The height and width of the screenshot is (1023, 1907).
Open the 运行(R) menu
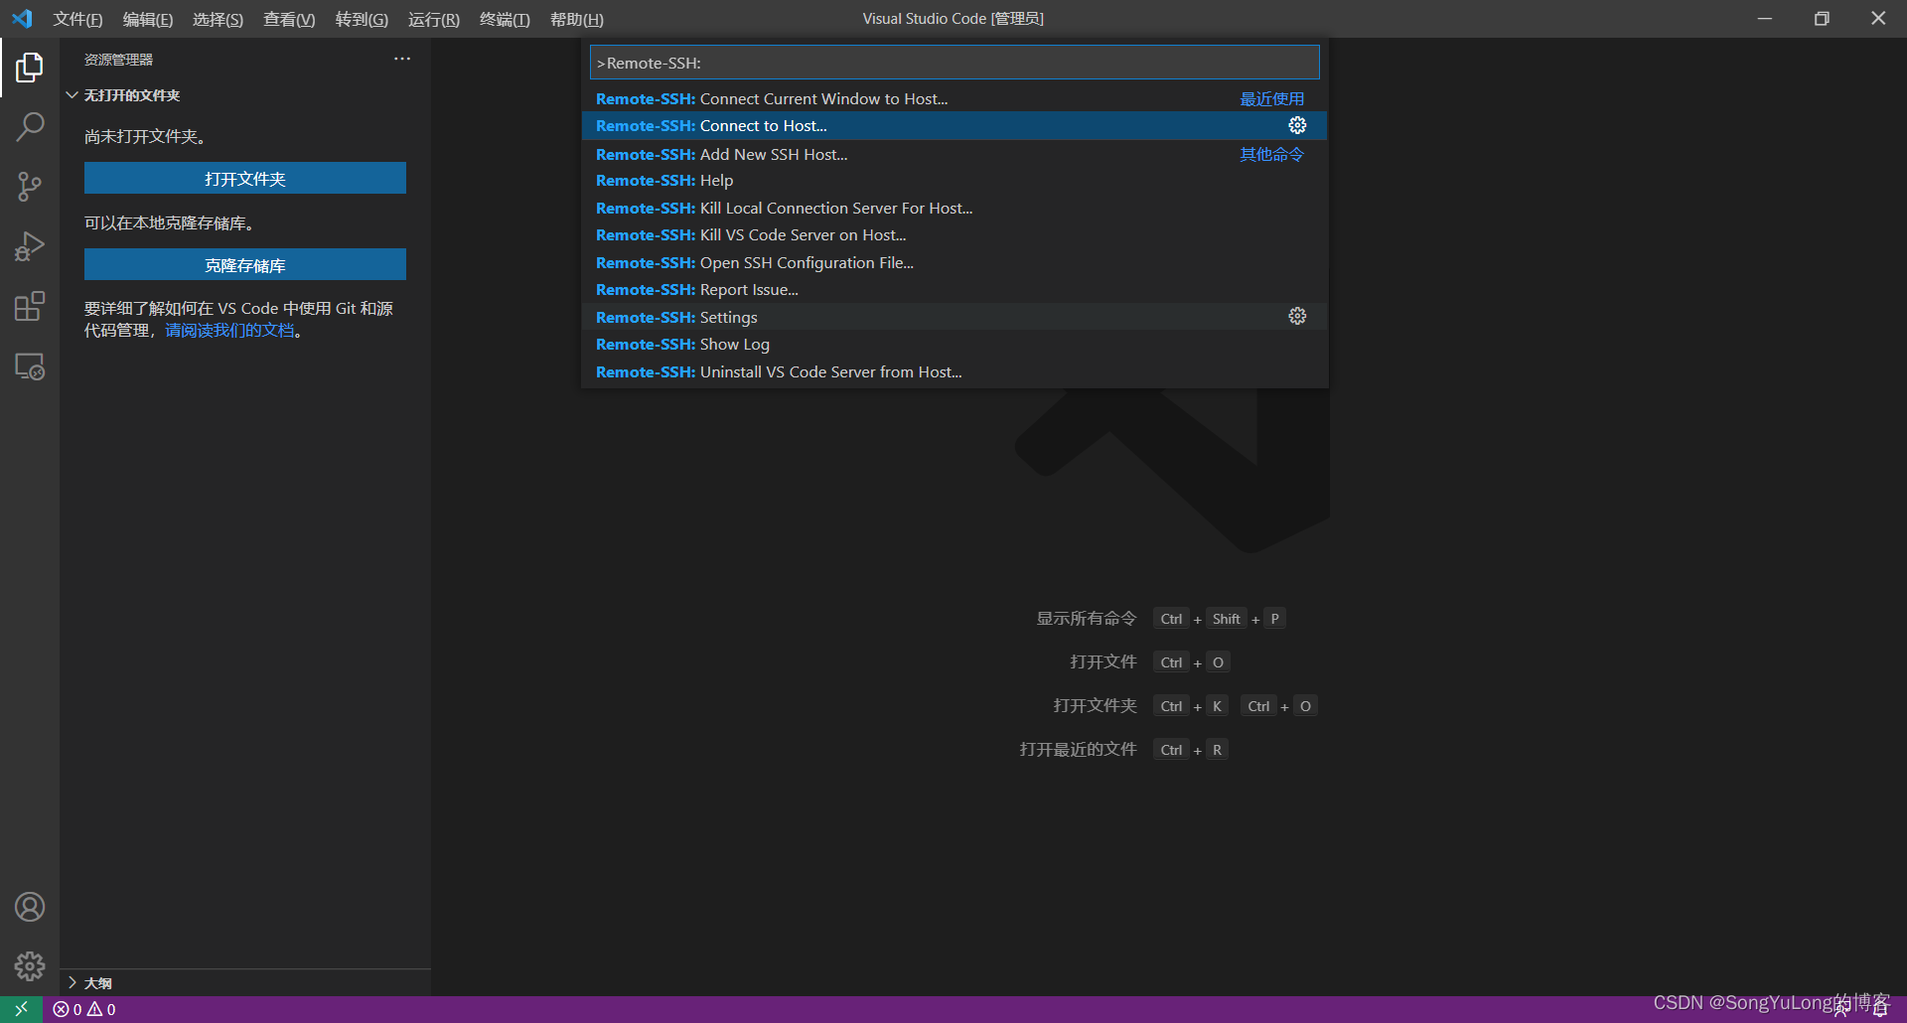point(433,19)
